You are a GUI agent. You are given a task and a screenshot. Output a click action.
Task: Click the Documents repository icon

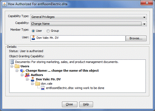pyautogui.click(x=12, y=62)
